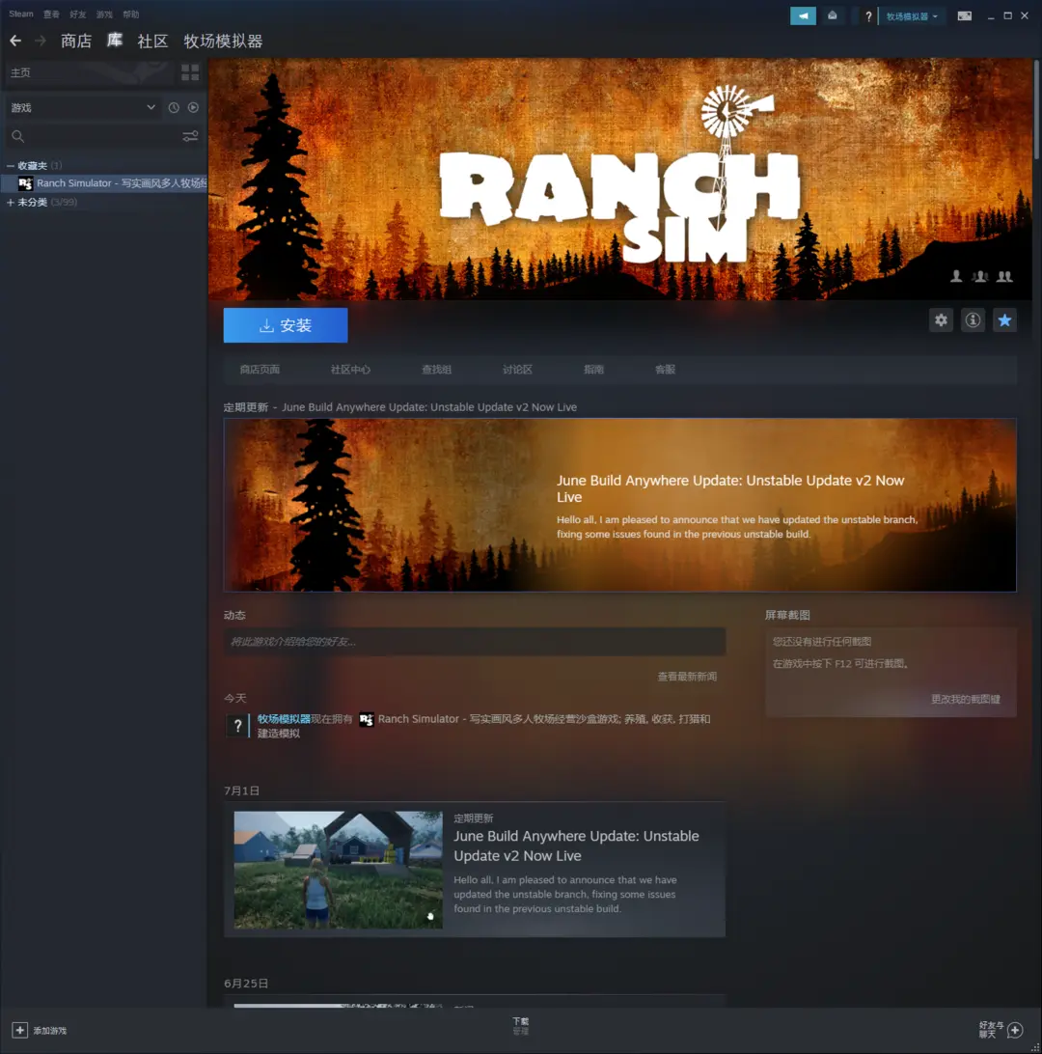
Task: Open the 游戏 menu in menu bar
Action: point(104,14)
